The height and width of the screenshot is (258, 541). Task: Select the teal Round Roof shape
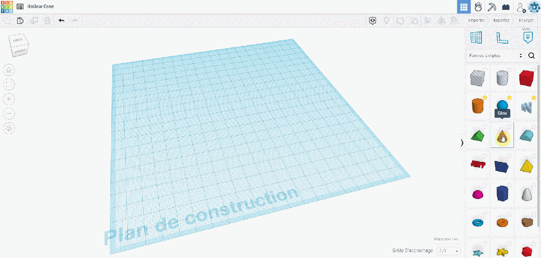(x=526, y=135)
